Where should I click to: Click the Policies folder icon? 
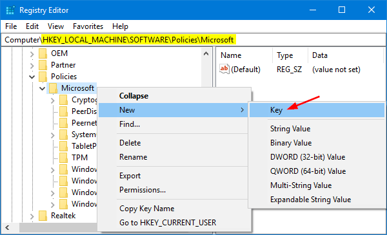point(43,77)
